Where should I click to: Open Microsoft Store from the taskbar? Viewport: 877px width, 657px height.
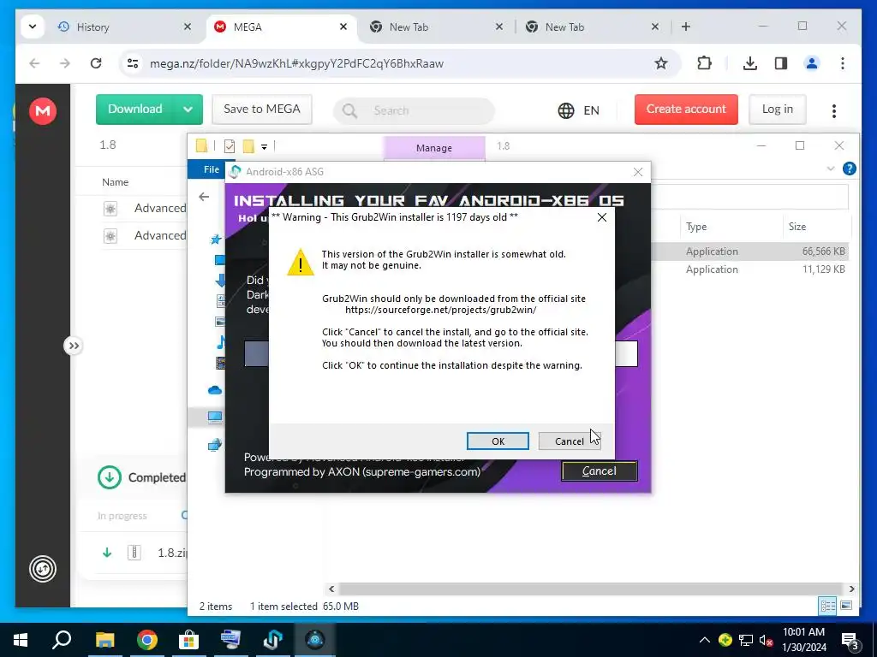(188, 640)
